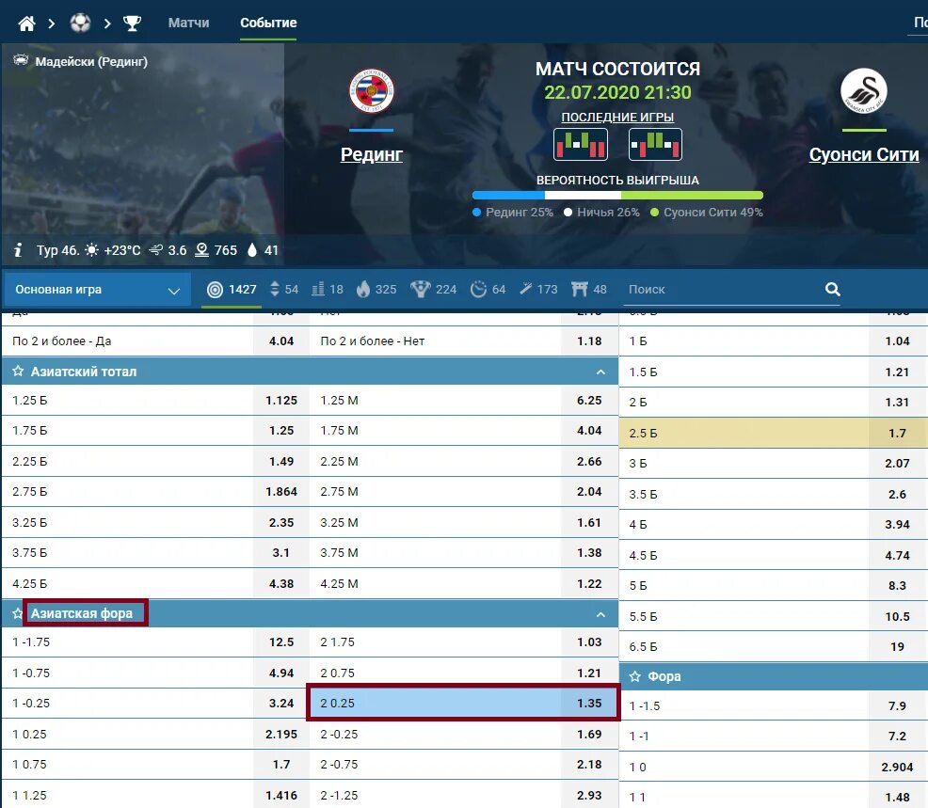
Task: Bet on По 2 и более - Нет 1.18
Action: pyautogui.click(x=464, y=341)
